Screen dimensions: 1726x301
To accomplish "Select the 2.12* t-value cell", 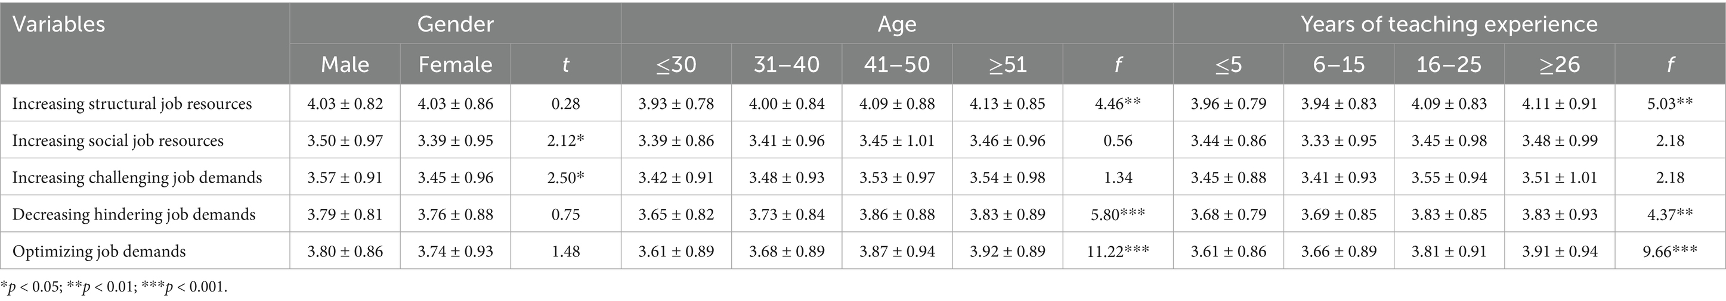I will pos(565,140).
